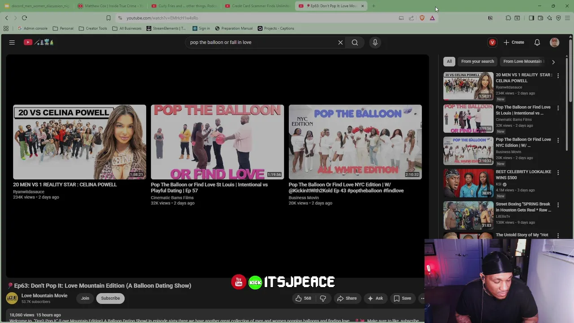This screenshot has width=574, height=323.
Task: Switch to the discord_men_women_discussion tab
Action: click(x=37, y=6)
